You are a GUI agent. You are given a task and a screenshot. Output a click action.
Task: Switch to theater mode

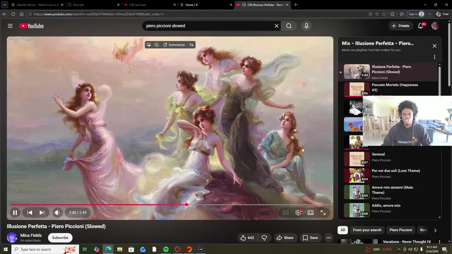310,212
